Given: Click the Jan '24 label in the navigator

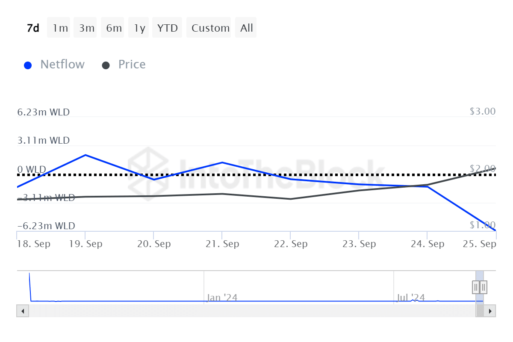Looking at the screenshot, I should point(222,297).
